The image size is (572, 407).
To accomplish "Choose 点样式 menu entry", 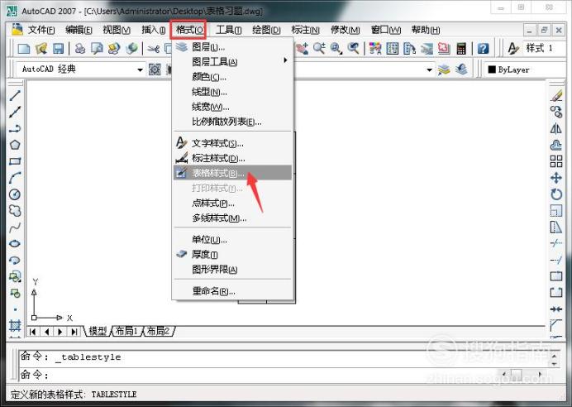I will pos(232,203).
